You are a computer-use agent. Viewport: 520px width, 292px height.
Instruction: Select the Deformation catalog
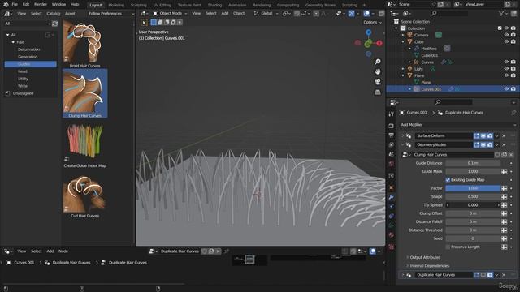click(29, 49)
